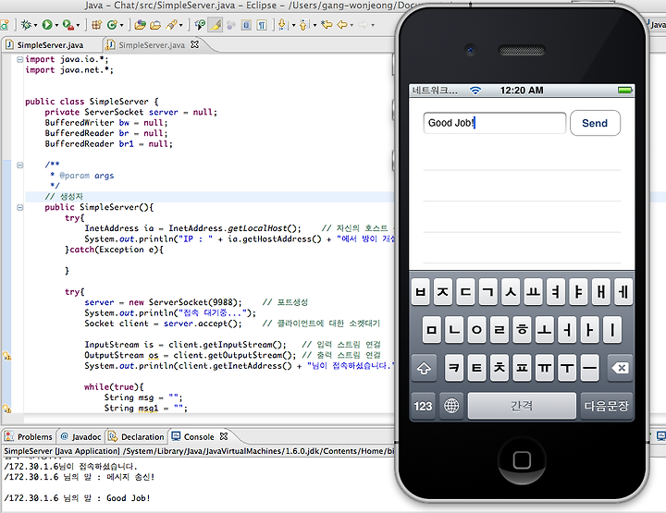Click the Problems view icon
Image resolution: width=666 pixels, height=513 pixels.
(x=9, y=436)
